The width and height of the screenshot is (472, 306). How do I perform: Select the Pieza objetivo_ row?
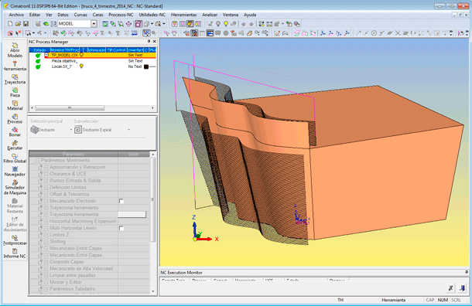click(92, 61)
